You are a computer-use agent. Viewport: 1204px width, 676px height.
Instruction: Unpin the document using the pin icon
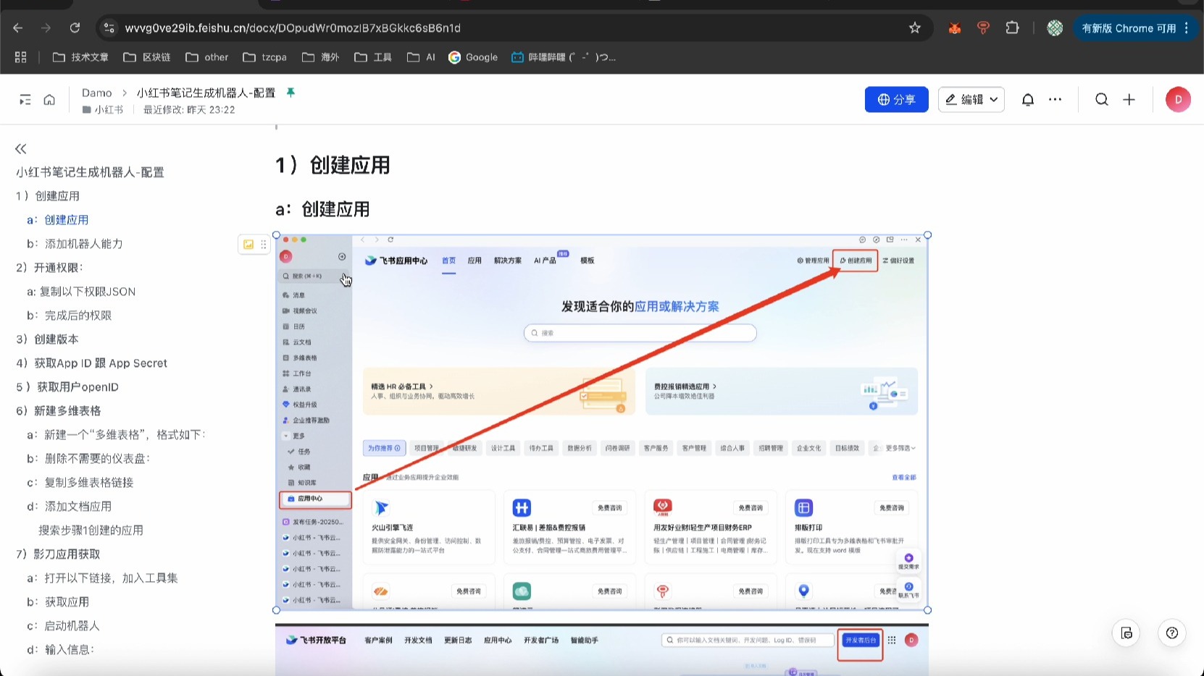coord(290,93)
